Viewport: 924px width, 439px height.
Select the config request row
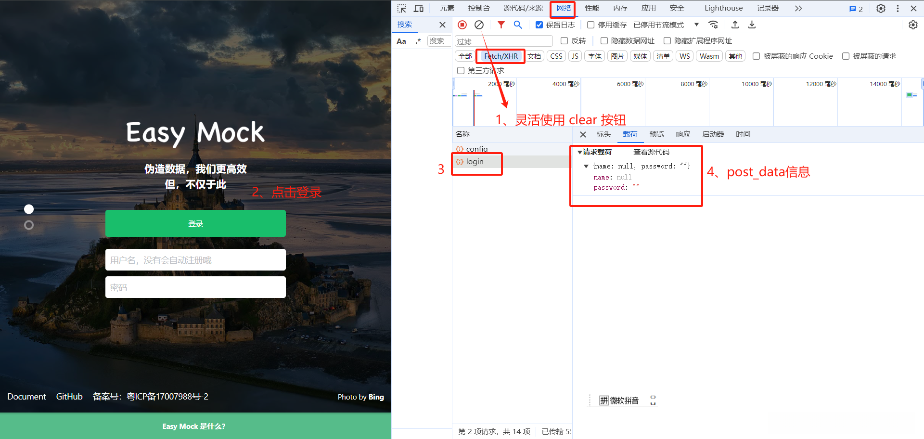(x=512, y=149)
